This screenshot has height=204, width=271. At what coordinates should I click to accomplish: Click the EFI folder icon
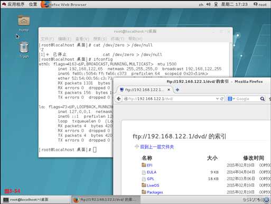click(x=144, y=165)
